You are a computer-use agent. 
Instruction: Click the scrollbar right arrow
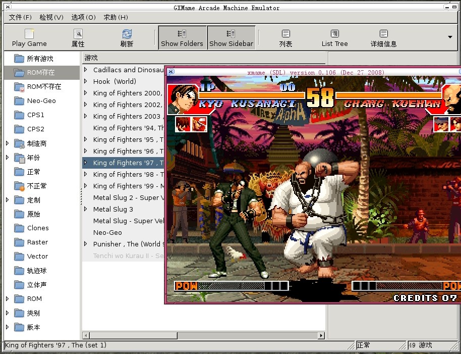(x=321, y=335)
